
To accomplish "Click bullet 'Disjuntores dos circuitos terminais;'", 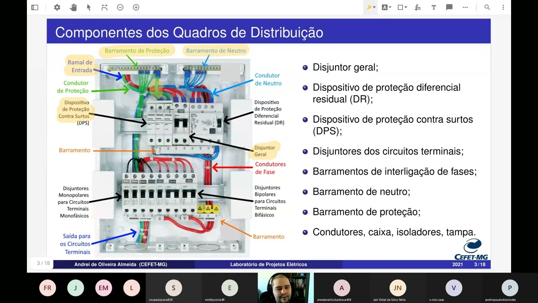I will [388, 151].
